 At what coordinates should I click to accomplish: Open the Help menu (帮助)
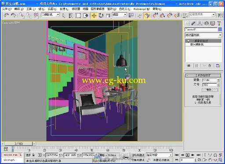pyautogui.click(x=157, y=9)
